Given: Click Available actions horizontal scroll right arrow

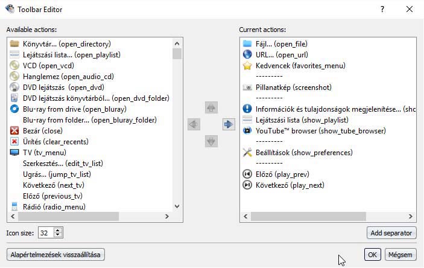Looking at the screenshot, I should (x=167, y=216).
